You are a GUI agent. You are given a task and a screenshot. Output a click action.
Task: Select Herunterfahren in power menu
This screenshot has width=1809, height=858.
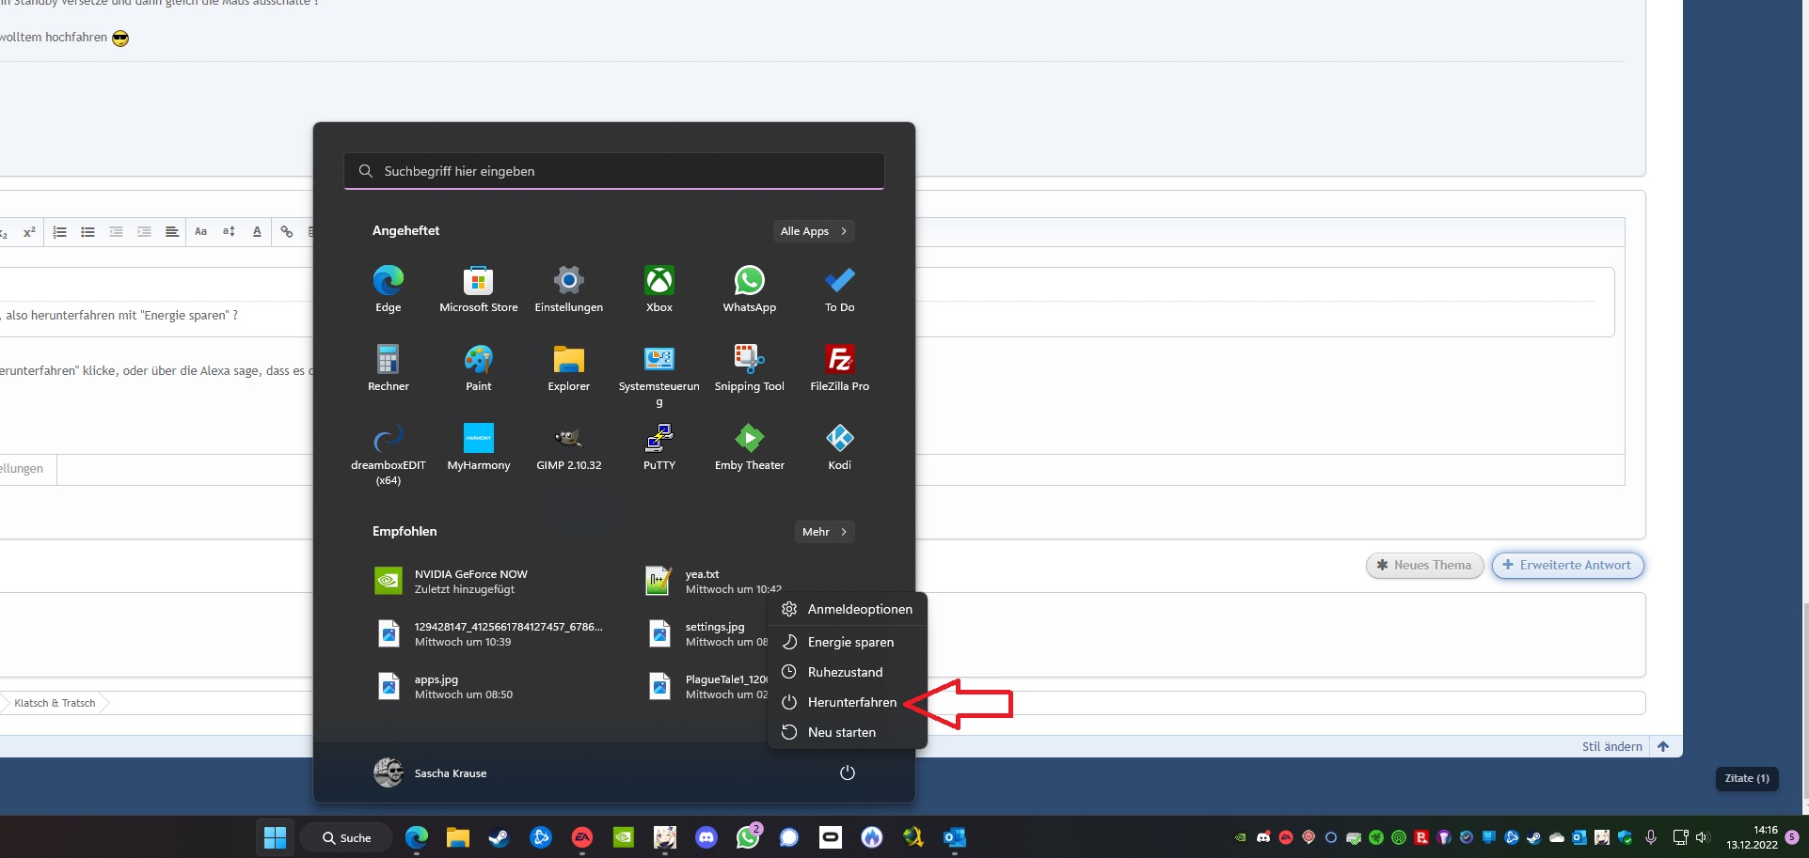point(848,702)
